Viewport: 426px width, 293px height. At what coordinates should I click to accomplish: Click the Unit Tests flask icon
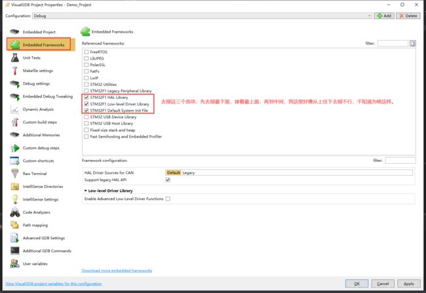[15, 58]
